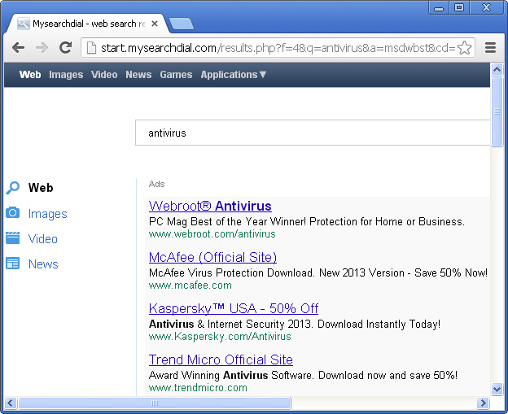Choose News in left sidebar
The width and height of the screenshot is (508, 414).
pyautogui.click(x=43, y=264)
